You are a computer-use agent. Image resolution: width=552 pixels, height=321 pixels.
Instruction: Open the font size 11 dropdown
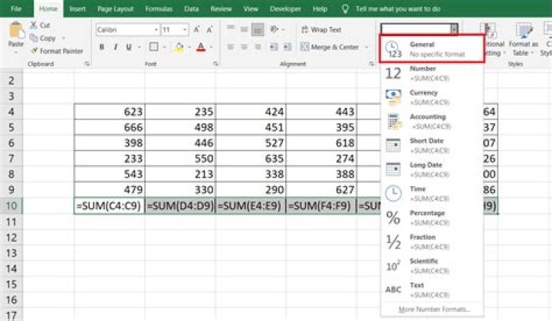click(185, 30)
